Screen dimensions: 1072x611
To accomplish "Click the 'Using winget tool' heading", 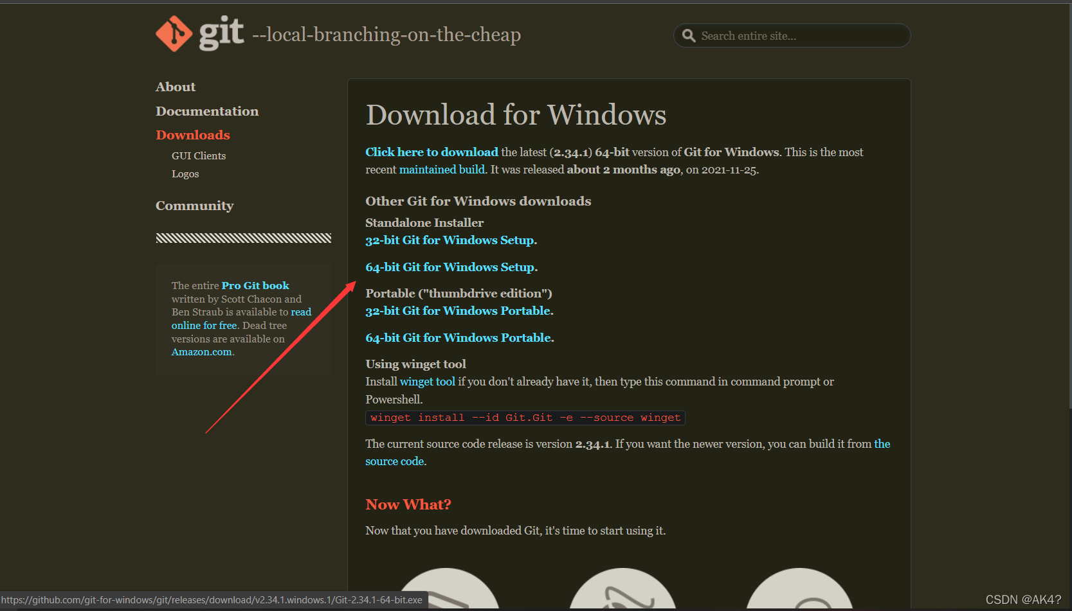I will (416, 364).
